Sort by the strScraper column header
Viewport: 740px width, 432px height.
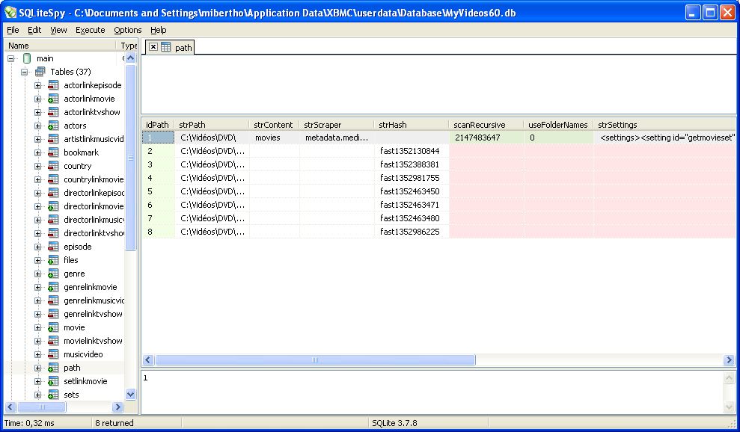pyautogui.click(x=337, y=125)
